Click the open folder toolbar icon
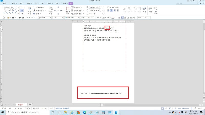Viewport: 205px width, 115px height. point(8,17)
